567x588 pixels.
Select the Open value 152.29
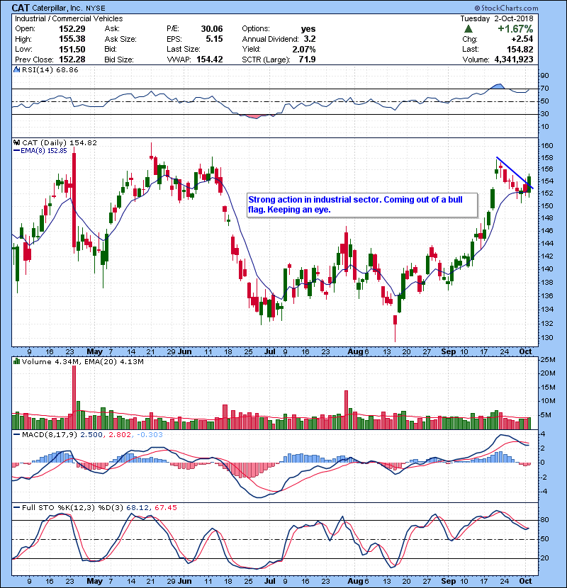click(72, 29)
